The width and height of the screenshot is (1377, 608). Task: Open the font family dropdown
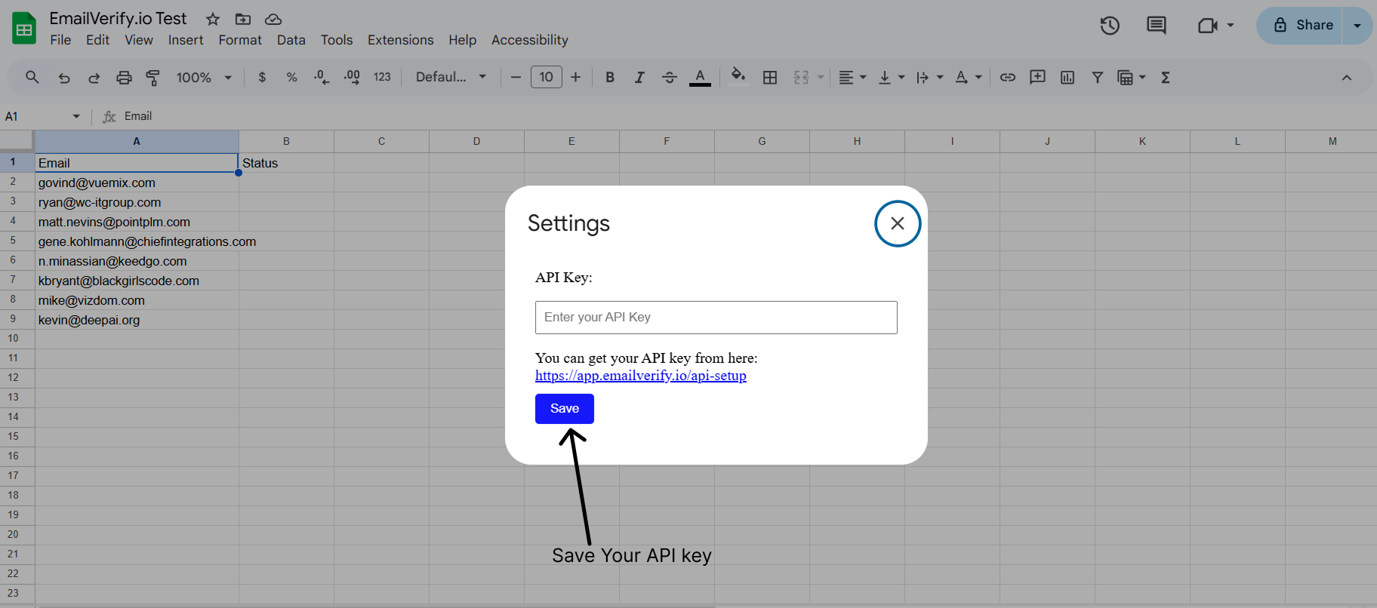pyautogui.click(x=451, y=77)
